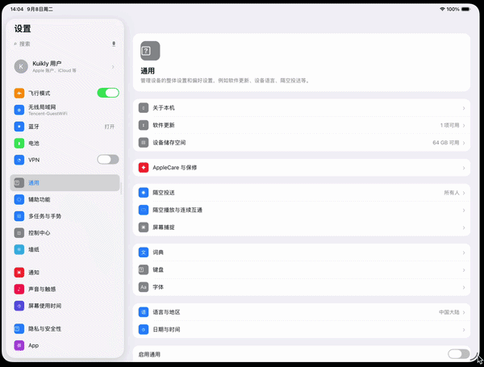484x367 pixels.
Task: Tap the 关于本机 about icon
Action: [x=144, y=108]
